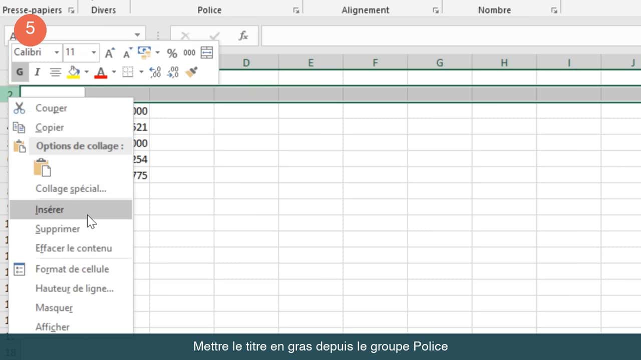Click the center alignment icon in mini toolbar
The height and width of the screenshot is (360, 641).
[x=55, y=72]
